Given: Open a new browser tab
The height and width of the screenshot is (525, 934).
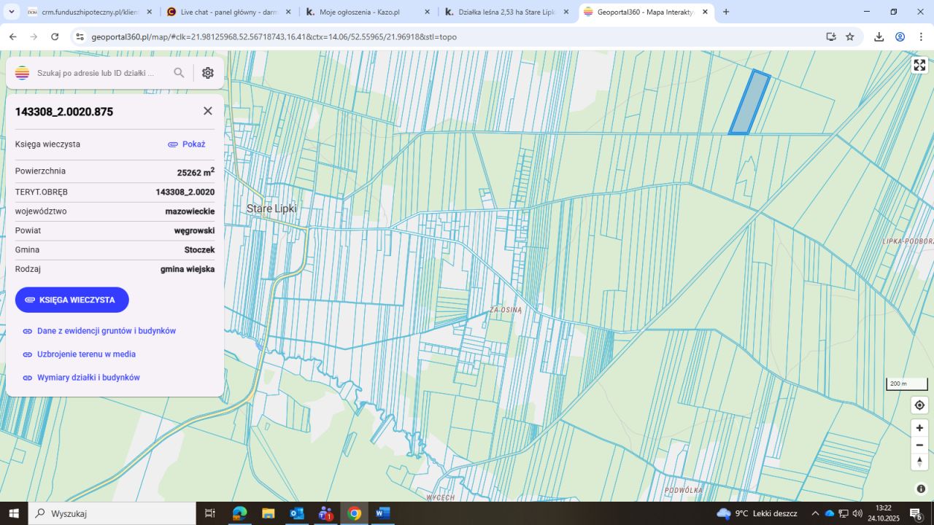Looking at the screenshot, I should 726,12.
